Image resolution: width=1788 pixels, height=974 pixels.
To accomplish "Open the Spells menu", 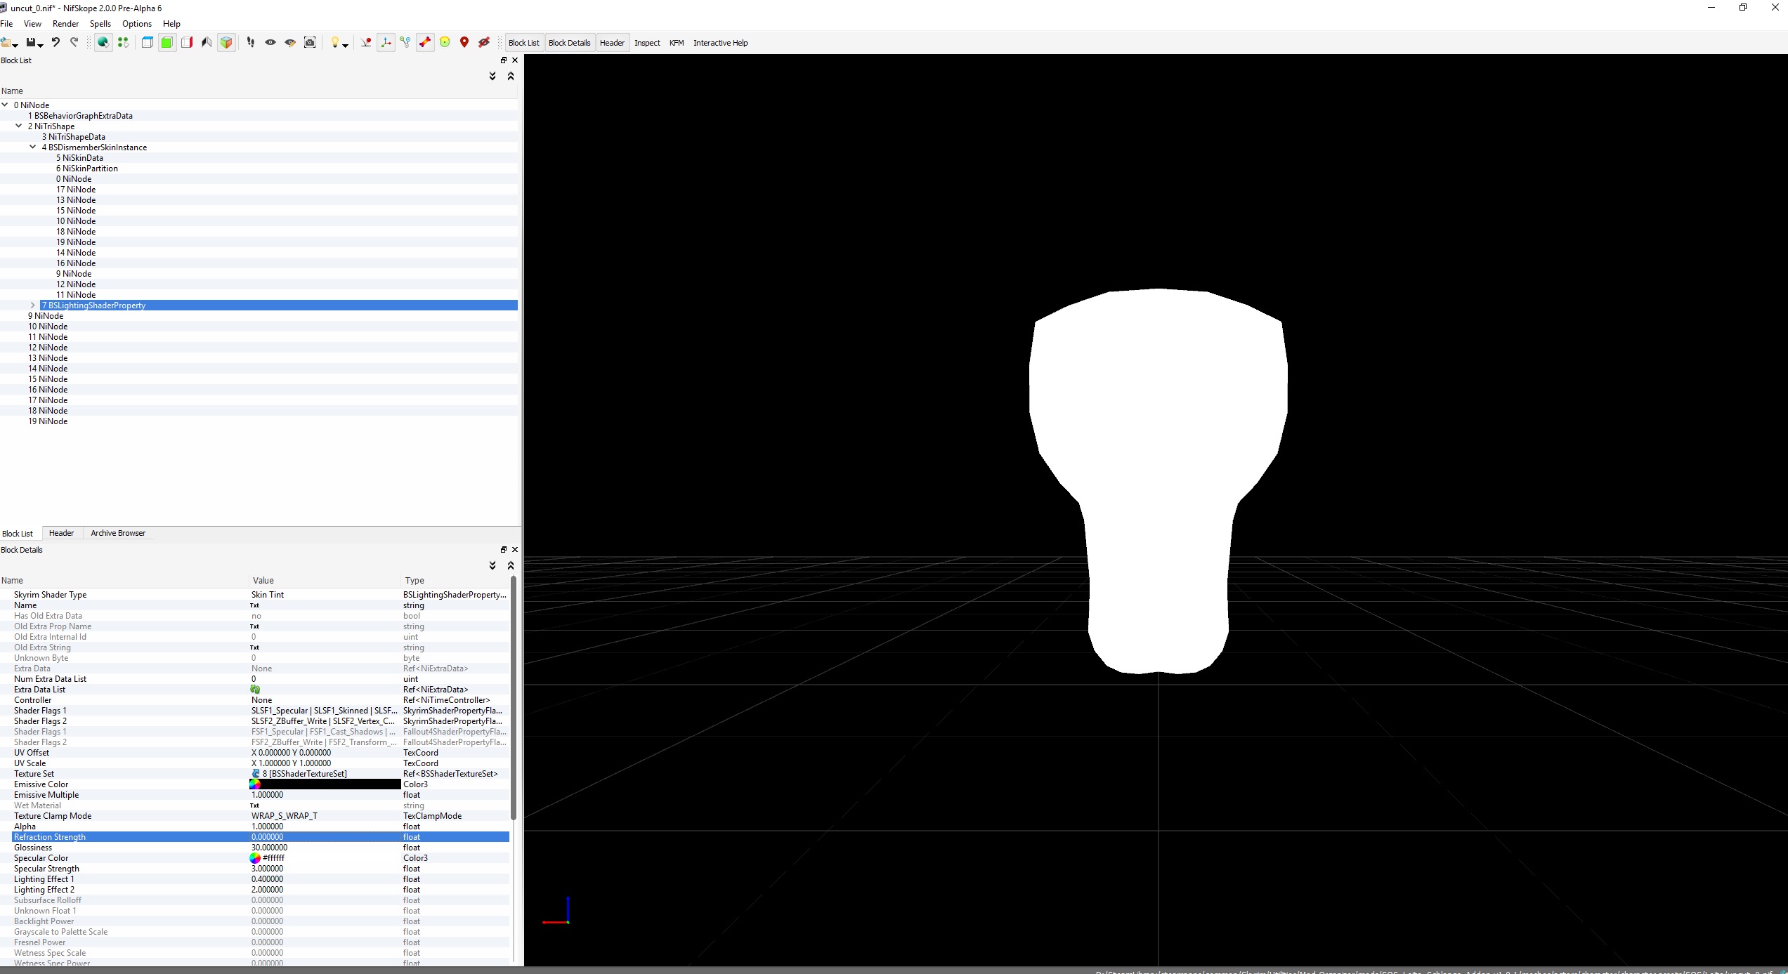I will pos(100,24).
